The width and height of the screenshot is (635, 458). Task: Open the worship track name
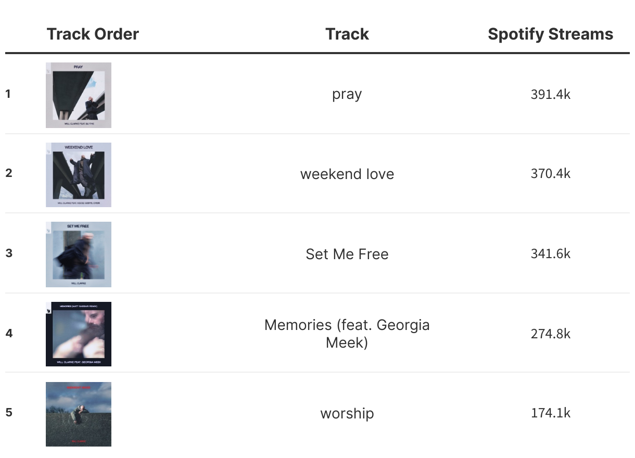coord(347,414)
